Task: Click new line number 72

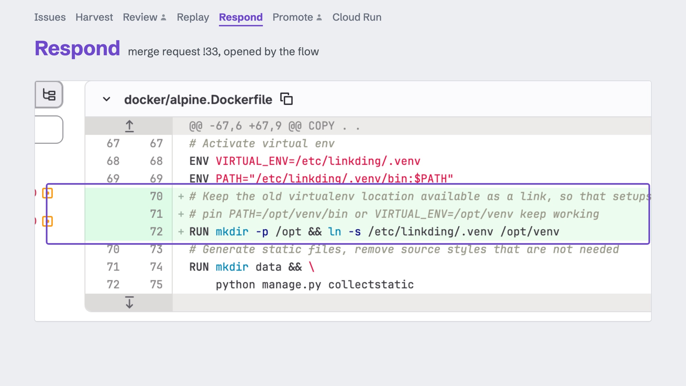Action: tap(156, 232)
